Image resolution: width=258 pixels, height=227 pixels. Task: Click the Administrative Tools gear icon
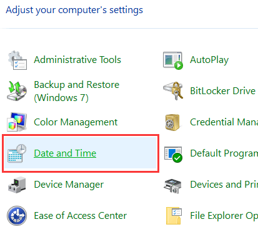coord(17,60)
